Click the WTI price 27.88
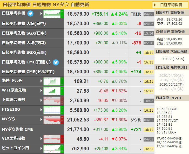The image size is (189, 154). [83, 91]
